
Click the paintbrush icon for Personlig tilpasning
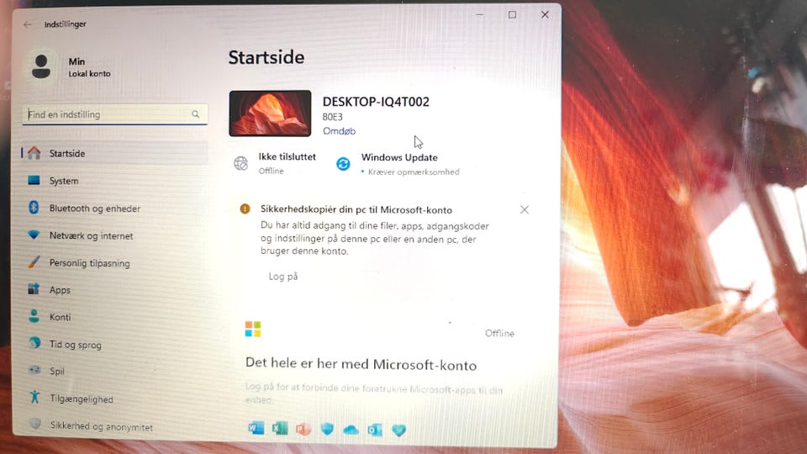click(x=34, y=262)
